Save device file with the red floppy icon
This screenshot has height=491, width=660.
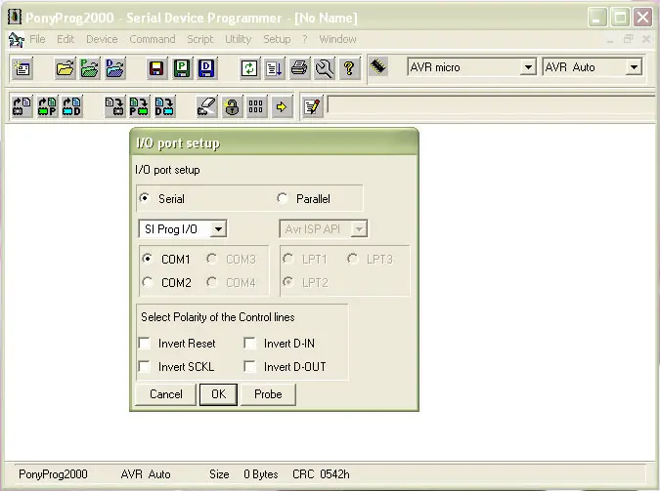156,68
